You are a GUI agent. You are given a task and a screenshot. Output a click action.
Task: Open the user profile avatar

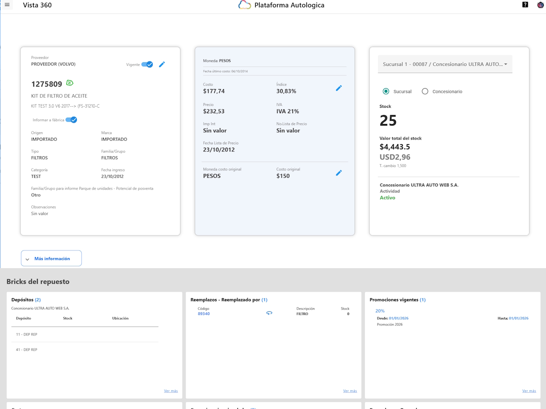(541, 5)
